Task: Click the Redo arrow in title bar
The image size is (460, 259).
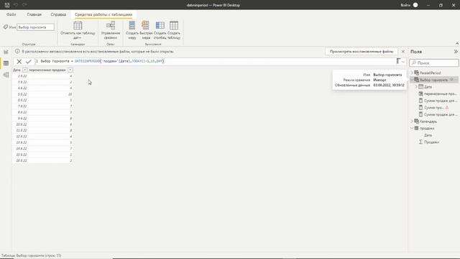Action: tap(24, 5)
